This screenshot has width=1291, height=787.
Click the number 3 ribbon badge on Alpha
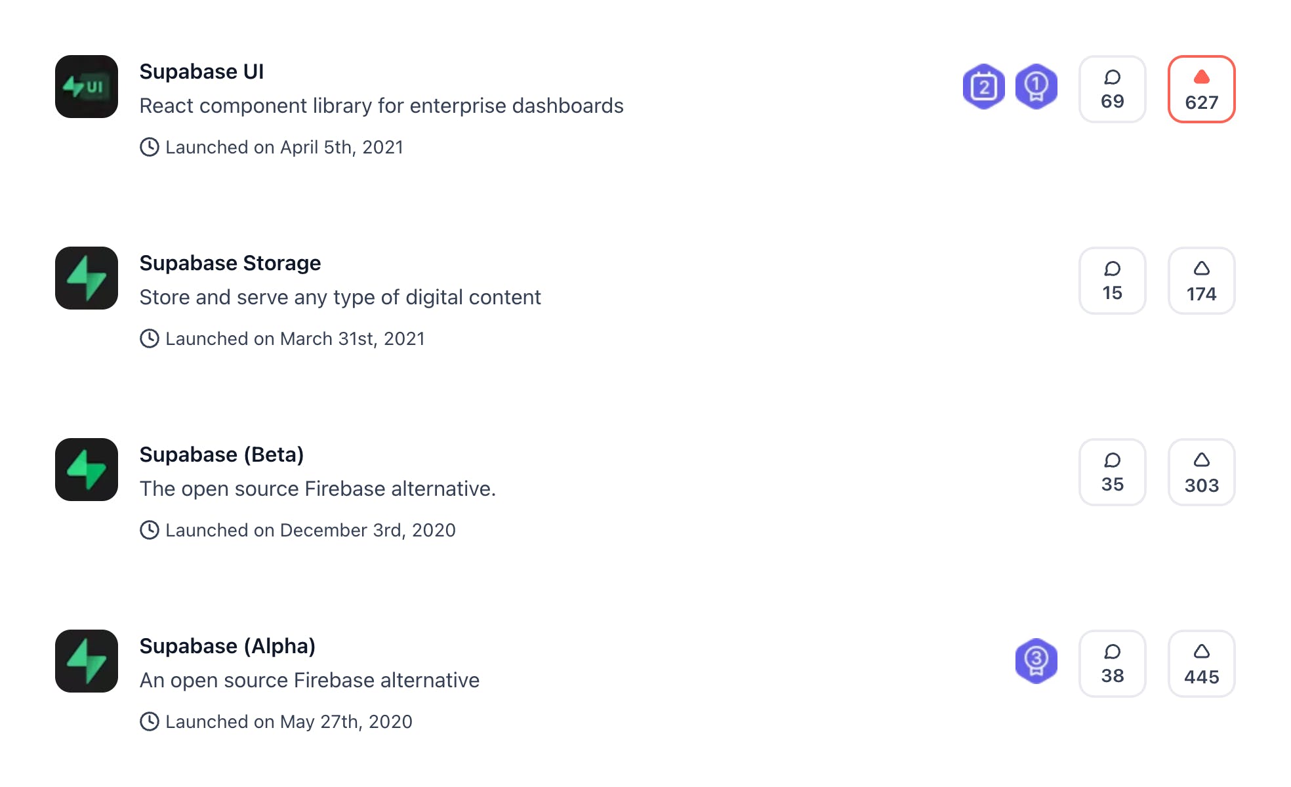(x=1036, y=661)
